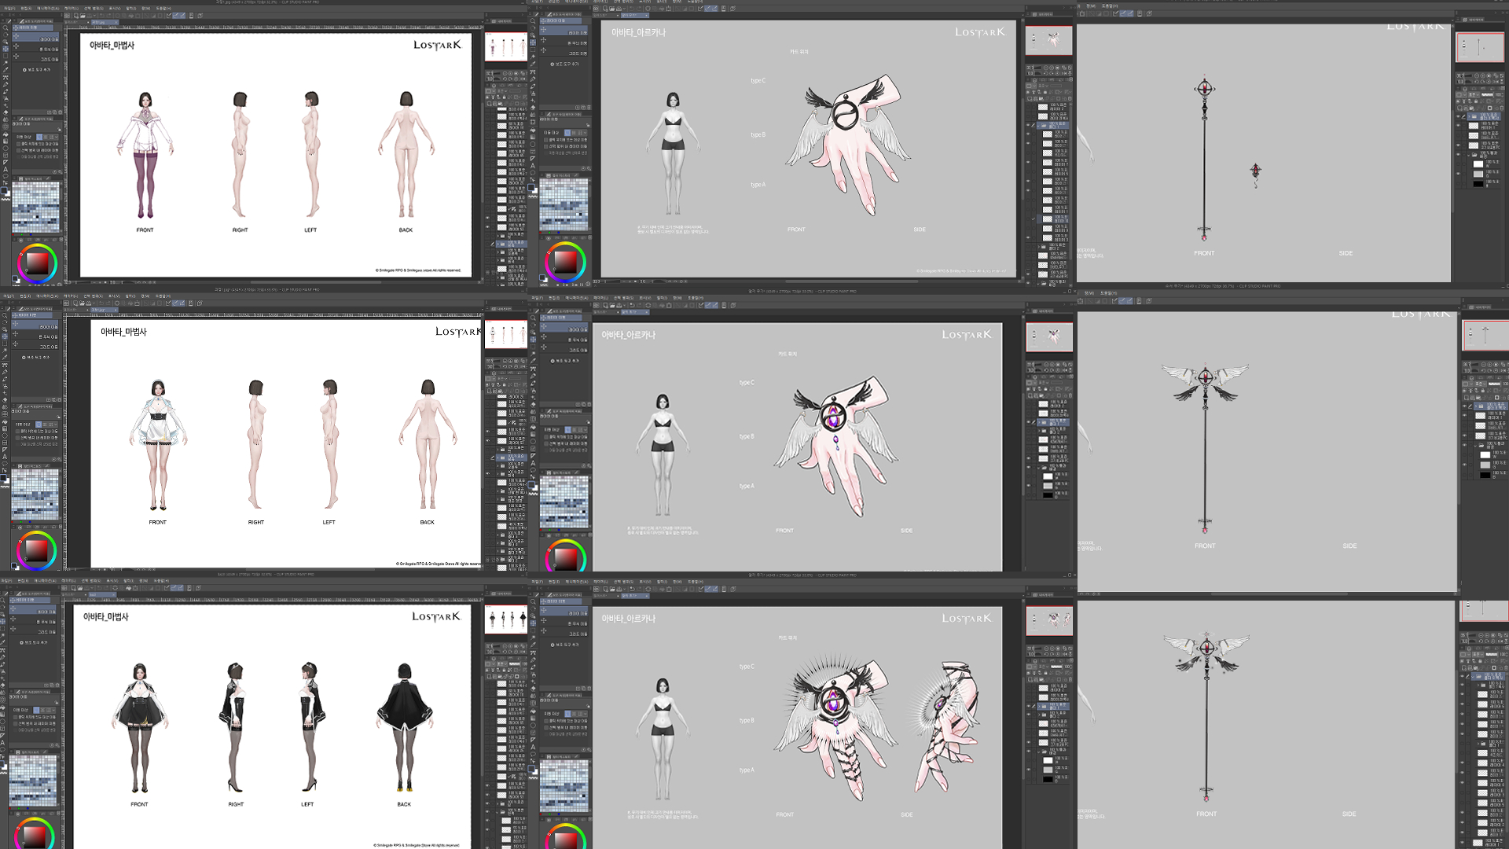Click second-from-right icon in top-left window toolbar

(x=191, y=16)
